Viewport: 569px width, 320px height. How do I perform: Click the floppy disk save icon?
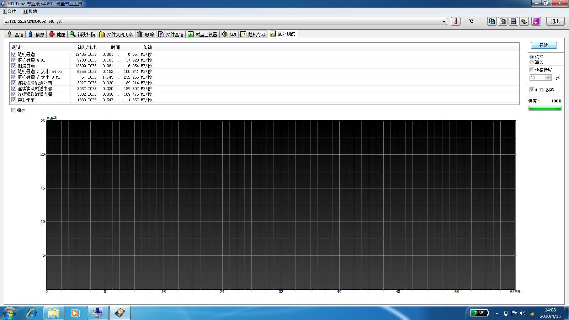(513, 21)
